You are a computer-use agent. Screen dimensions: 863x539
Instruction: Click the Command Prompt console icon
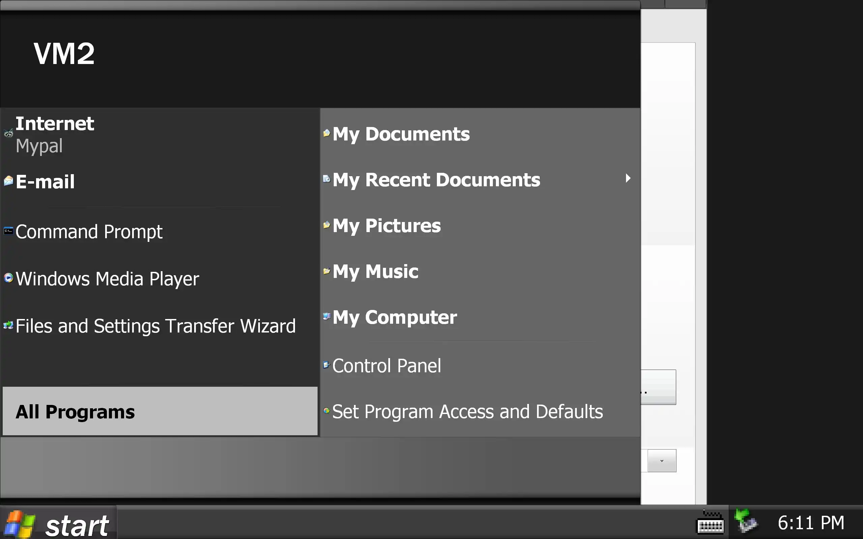(x=8, y=231)
